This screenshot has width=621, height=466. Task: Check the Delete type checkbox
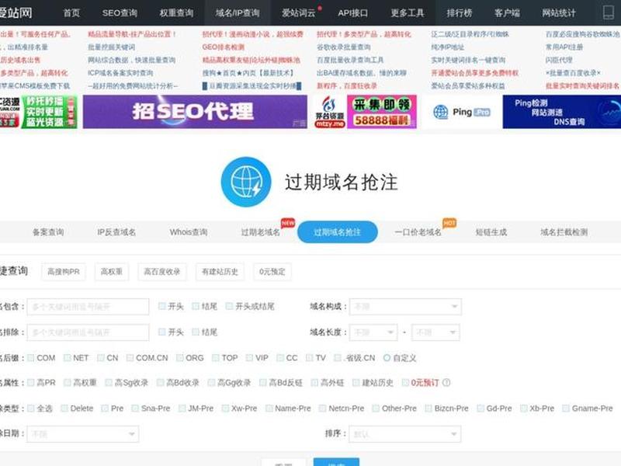pyautogui.click(x=64, y=409)
